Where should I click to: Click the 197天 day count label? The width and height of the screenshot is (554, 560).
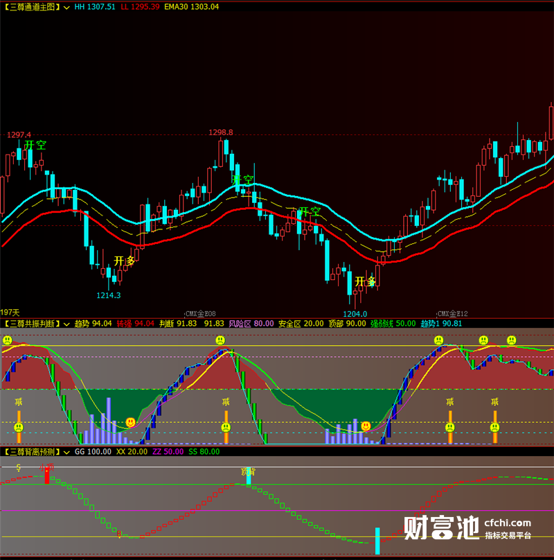click(x=10, y=313)
